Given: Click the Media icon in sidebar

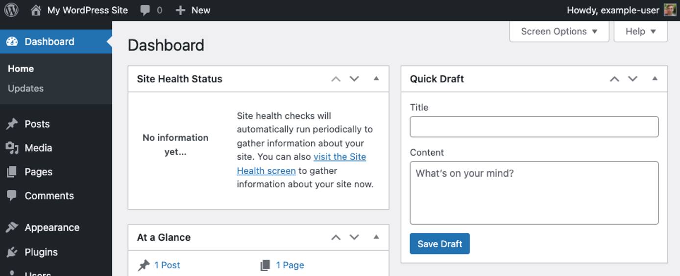Looking at the screenshot, I should [12, 148].
